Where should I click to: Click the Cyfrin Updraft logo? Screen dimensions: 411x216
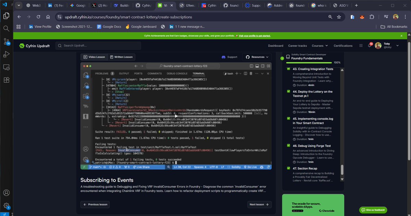point(34,46)
